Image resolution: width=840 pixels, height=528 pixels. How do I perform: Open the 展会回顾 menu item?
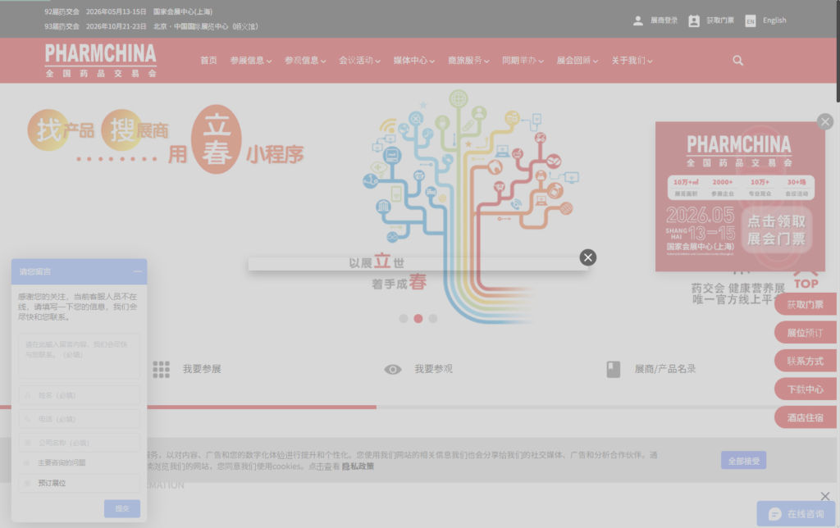click(x=577, y=61)
